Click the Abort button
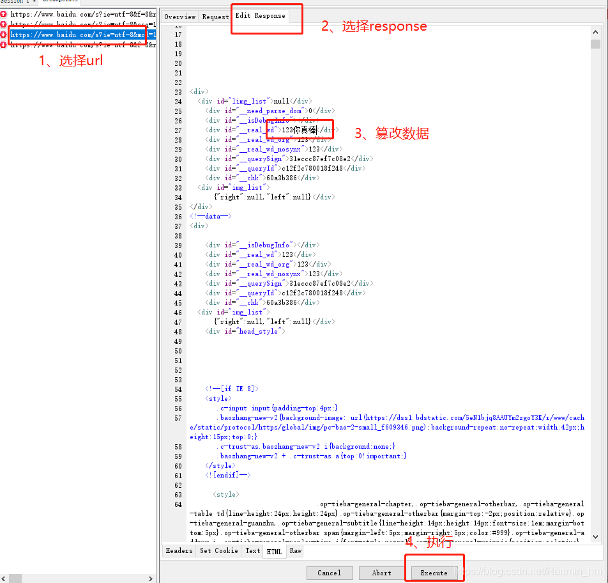 tap(382, 573)
